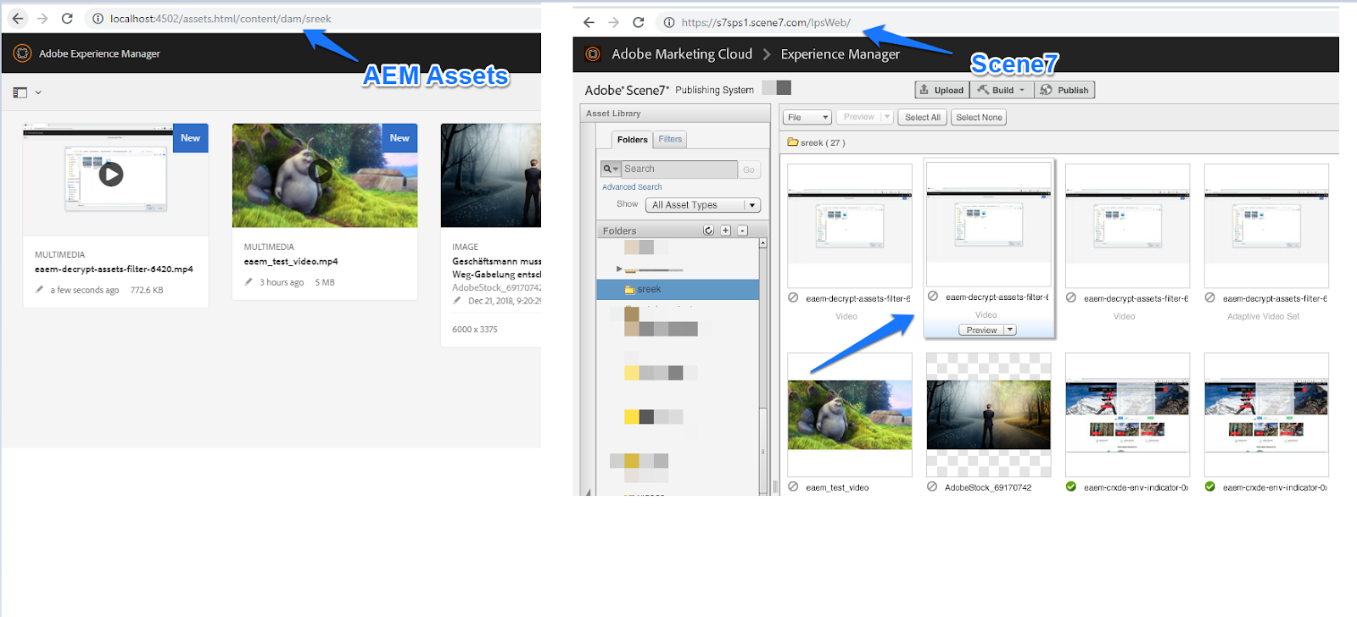Expand the toolbar Preview dropdown arrow
The width and height of the screenshot is (1357, 617).
point(887,117)
